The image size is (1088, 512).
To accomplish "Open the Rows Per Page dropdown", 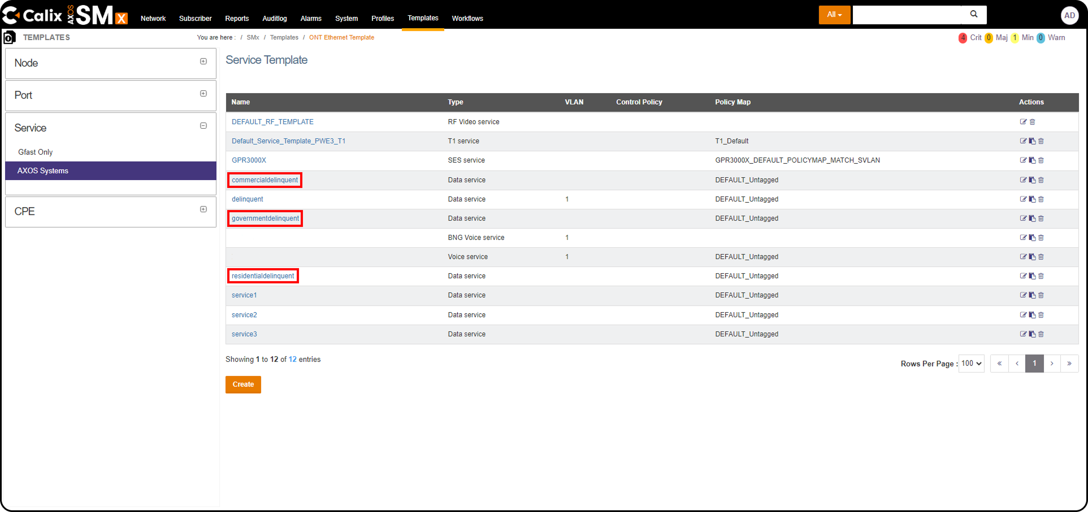I will [972, 364].
